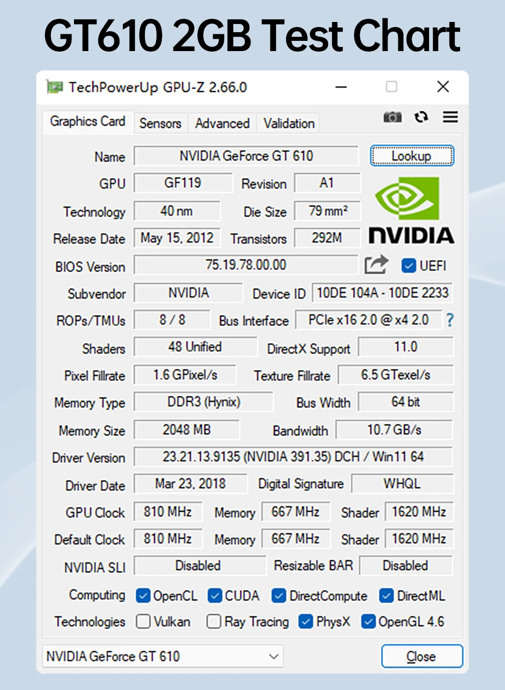
Task: Take a screenshot with the camera icon
Action: click(x=392, y=117)
